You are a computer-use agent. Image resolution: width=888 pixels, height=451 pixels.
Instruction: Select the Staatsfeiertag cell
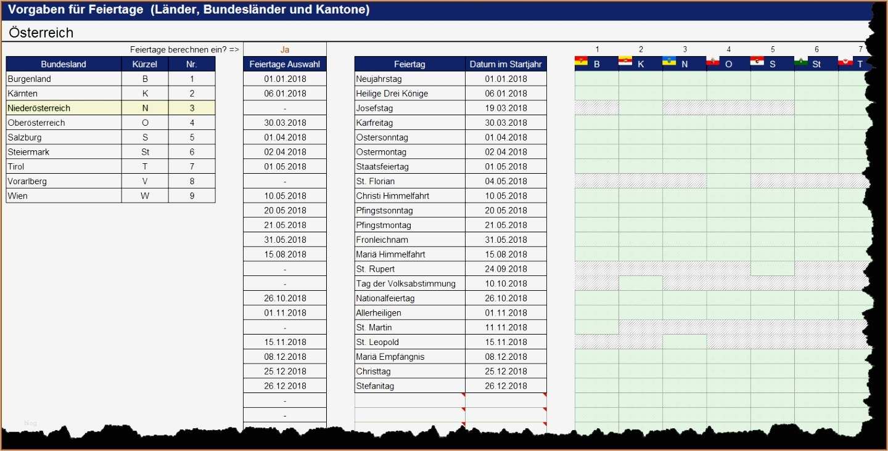pyautogui.click(x=409, y=166)
